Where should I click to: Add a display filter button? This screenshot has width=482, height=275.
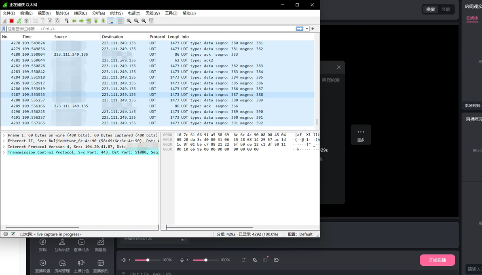[x=313, y=29]
